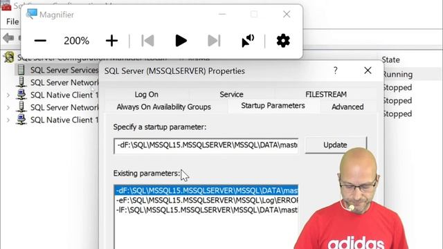Play reading aloud in Magnifier
The width and height of the screenshot is (443, 249).
point(181,41)
